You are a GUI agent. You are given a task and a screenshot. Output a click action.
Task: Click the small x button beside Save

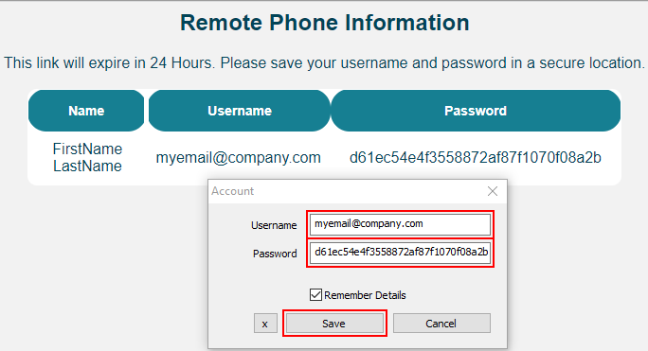click(265, 324)
